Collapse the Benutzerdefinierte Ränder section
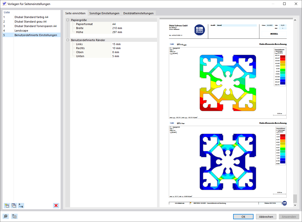The image size is (302, 222). point(67,40)
